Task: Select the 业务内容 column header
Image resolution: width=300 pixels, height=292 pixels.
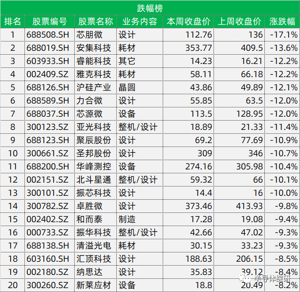Action: pyautogui.click(x=140, y=21)
